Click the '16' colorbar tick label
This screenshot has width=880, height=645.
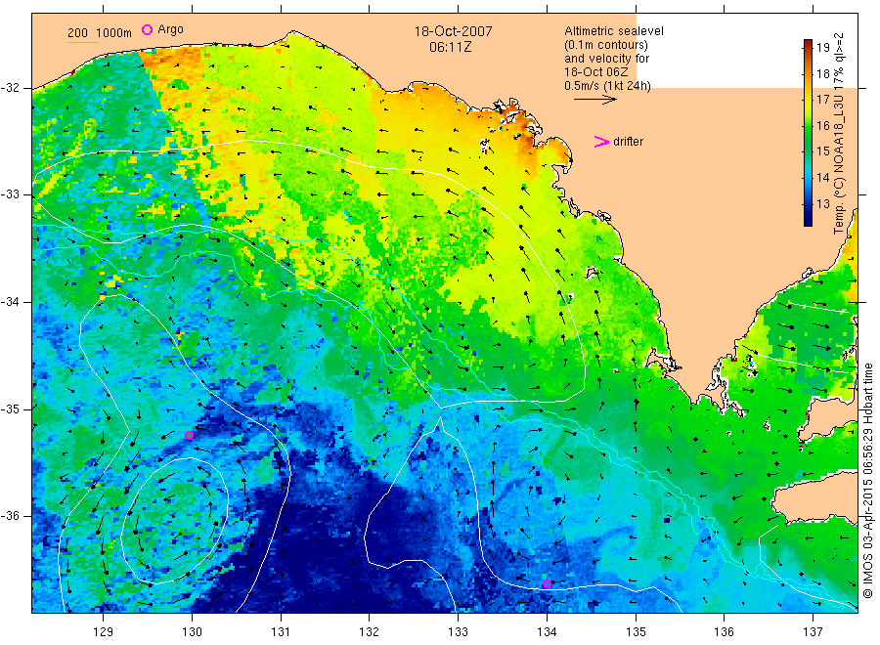pos(823,125)
